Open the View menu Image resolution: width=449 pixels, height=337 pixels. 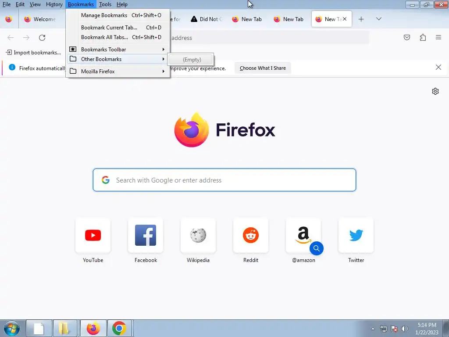pos(35,4)
